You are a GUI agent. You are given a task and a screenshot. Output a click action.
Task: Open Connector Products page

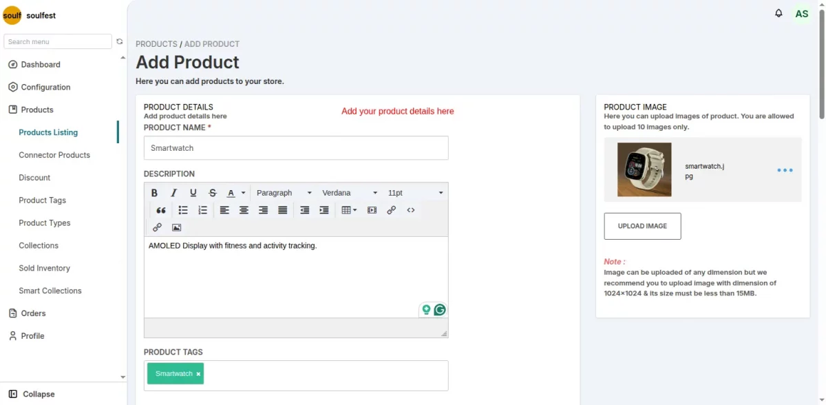(54, 155)
